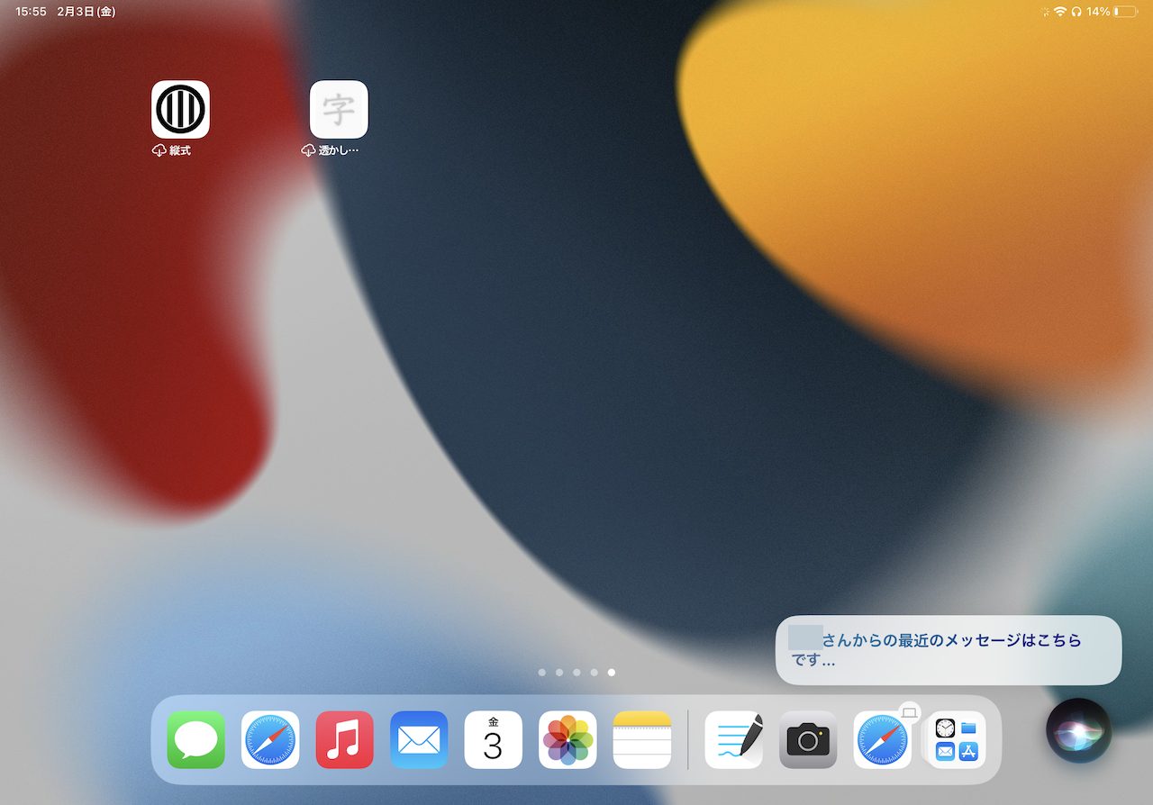Tap the 縦式 app label

tap(180, 150)
